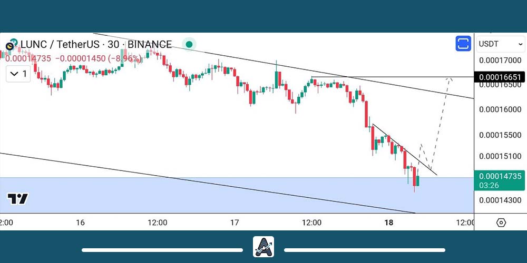Collapse the indicator legend chevron labeled 1
The height and width of the screenshot is (263, 527).
[x=18, y=74]
